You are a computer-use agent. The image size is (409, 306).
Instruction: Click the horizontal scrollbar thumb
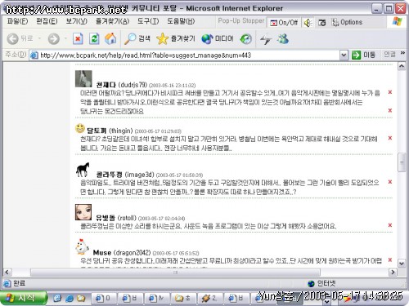[175, 272]
